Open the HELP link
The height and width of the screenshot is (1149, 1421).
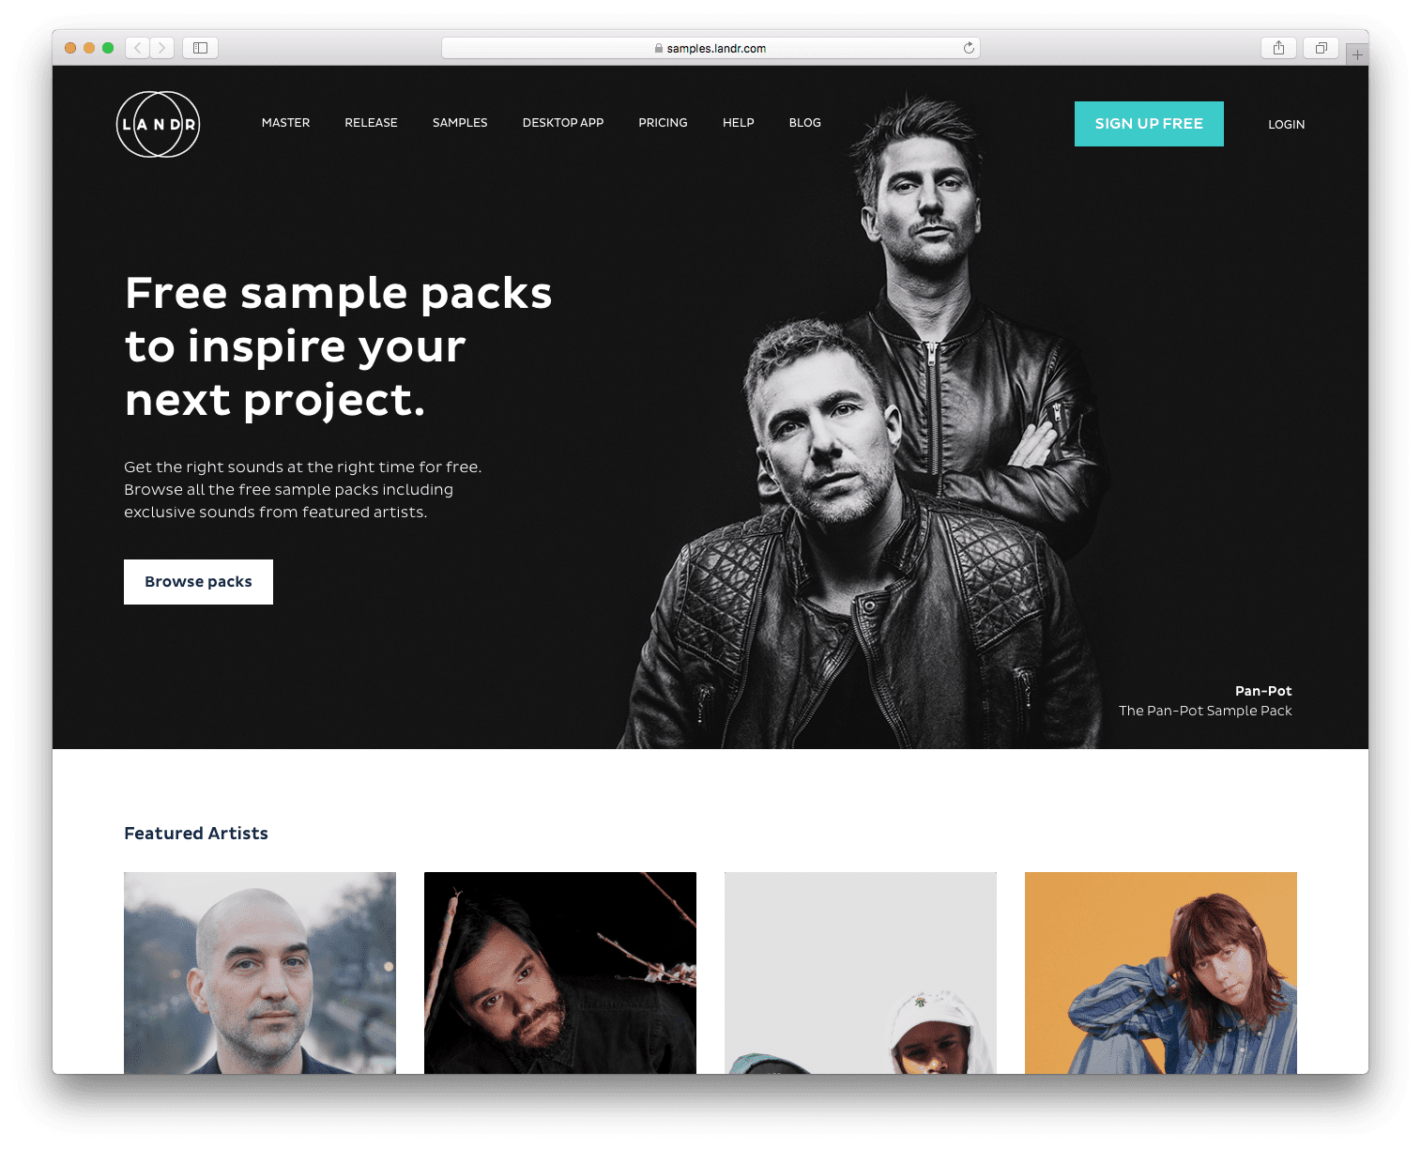coord(739,123)
